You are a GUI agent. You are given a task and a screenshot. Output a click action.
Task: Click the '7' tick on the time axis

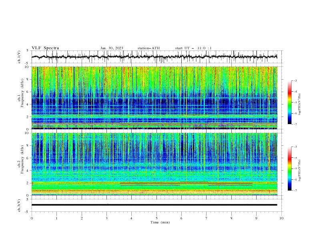207,218
